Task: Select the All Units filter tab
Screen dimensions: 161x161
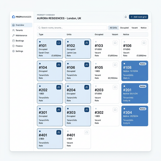Action: tap(113, 28)
